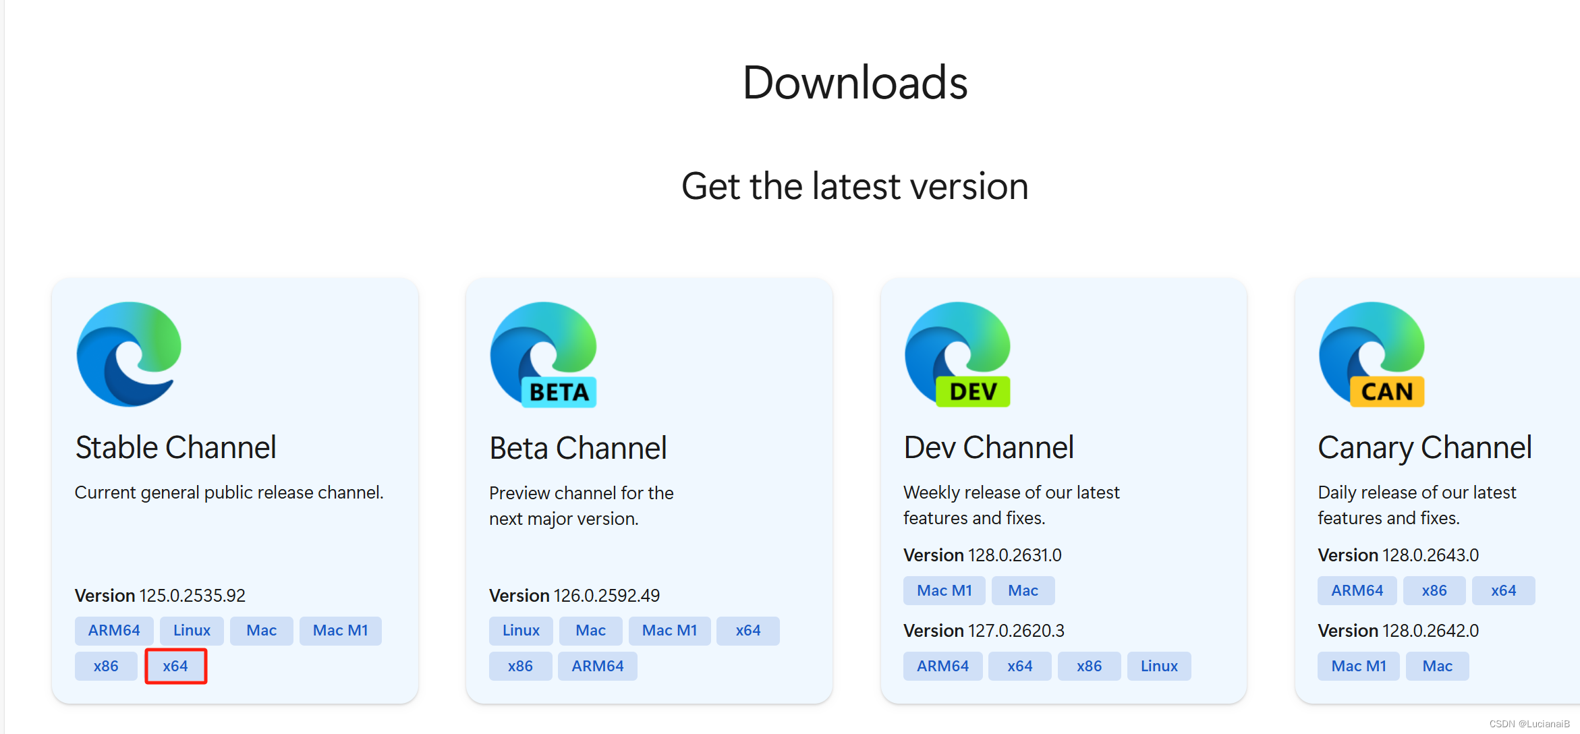Download ARM64 build of Dev version 127
This screenshot has height=734, width=1580.
click(x=942, y=666)
